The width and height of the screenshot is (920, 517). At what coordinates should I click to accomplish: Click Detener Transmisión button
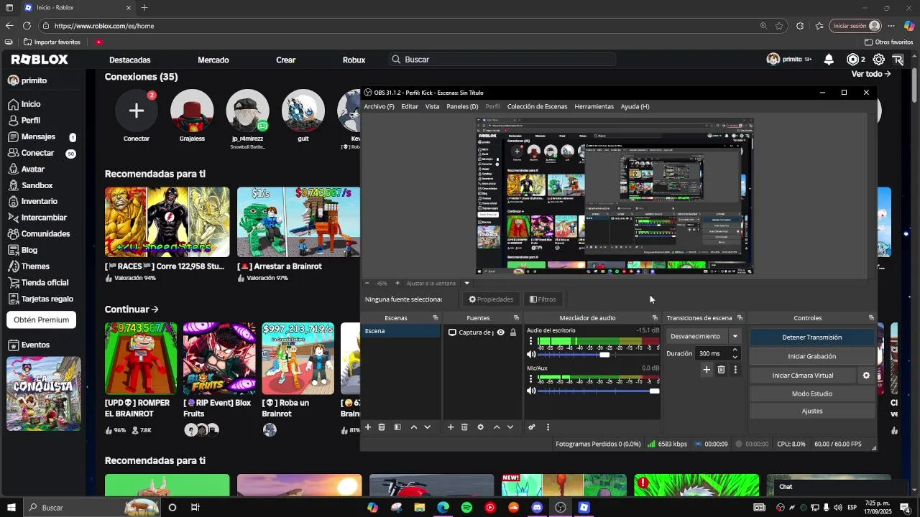point(812,337)
